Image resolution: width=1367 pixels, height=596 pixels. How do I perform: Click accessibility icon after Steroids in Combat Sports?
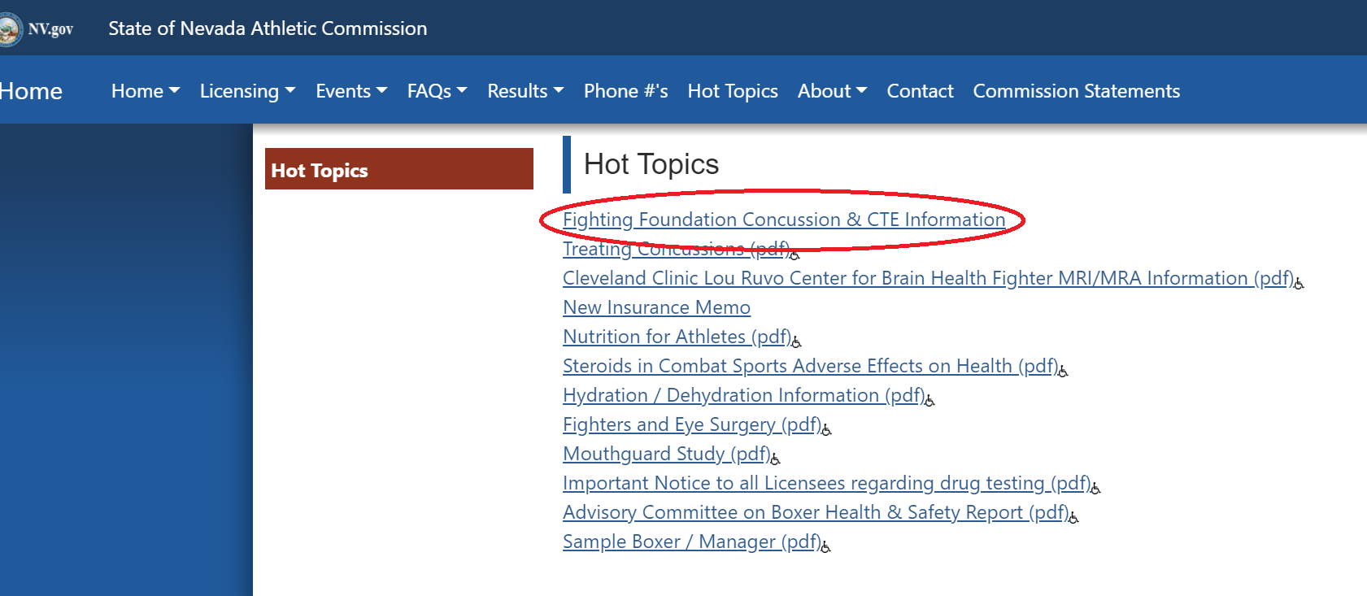[x=1063, y=371]
